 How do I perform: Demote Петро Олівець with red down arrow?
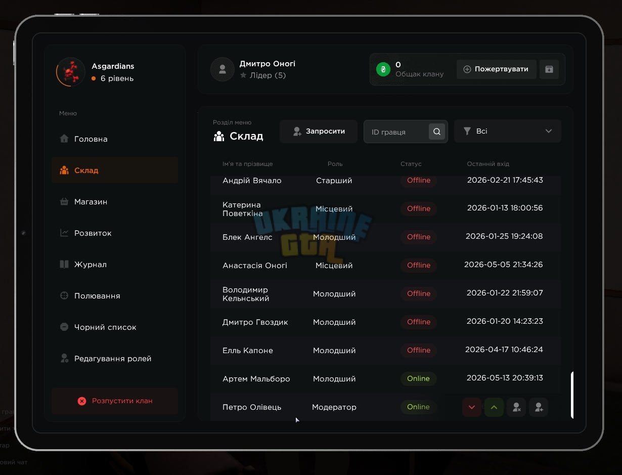click(472, 407)
